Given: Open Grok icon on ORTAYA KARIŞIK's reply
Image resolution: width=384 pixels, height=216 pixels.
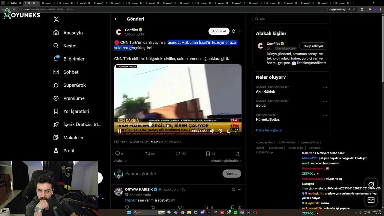Looking at the screenshot, I should [233, 190].
